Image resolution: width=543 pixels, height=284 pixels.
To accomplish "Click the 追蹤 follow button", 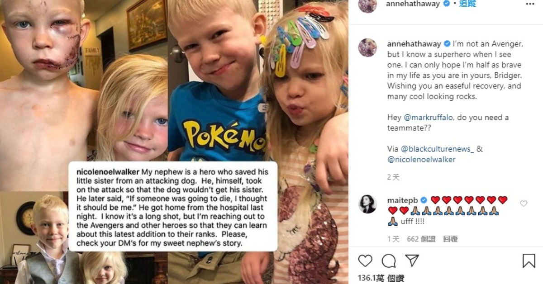I will (x=467, y=4).
